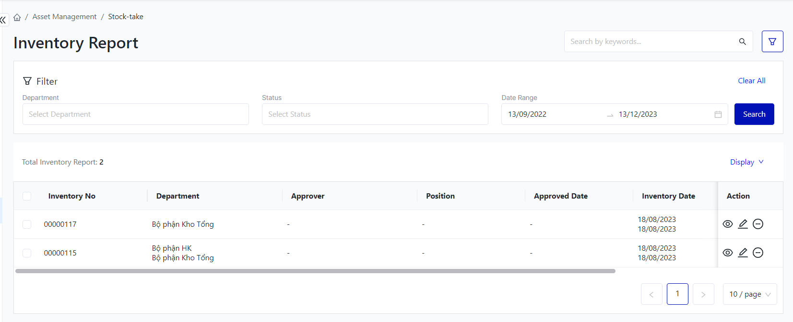Toggle the filter panel funnel button
Image resolution: width=793 pixels, height=322 pixels.
click(772, 42)
